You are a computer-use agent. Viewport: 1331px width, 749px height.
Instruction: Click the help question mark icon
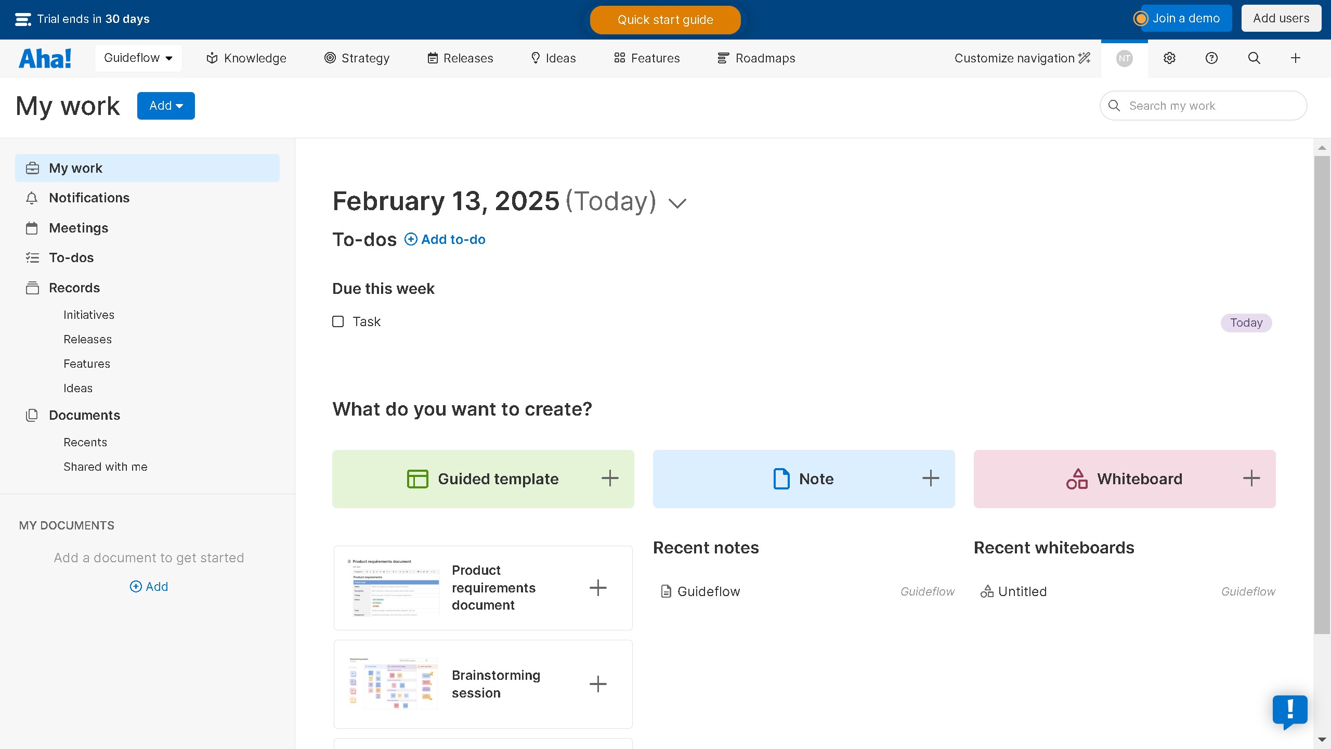pyautogui.click(x=1210, y=58)
